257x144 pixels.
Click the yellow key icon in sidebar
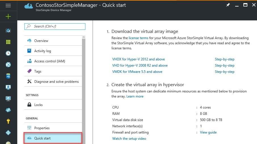[x=8, y=121]
